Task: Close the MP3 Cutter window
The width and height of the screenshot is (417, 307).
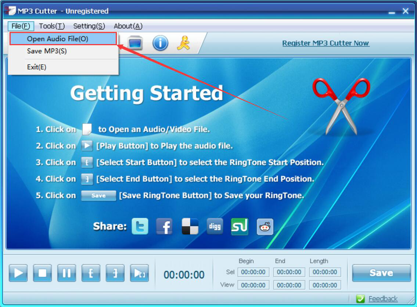Action: coord(406,11)
